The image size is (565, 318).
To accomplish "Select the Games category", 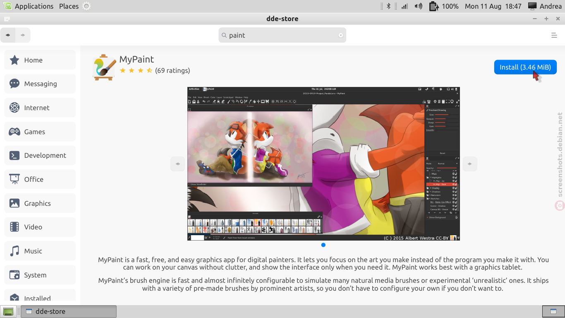I will [x=40, y=132].
